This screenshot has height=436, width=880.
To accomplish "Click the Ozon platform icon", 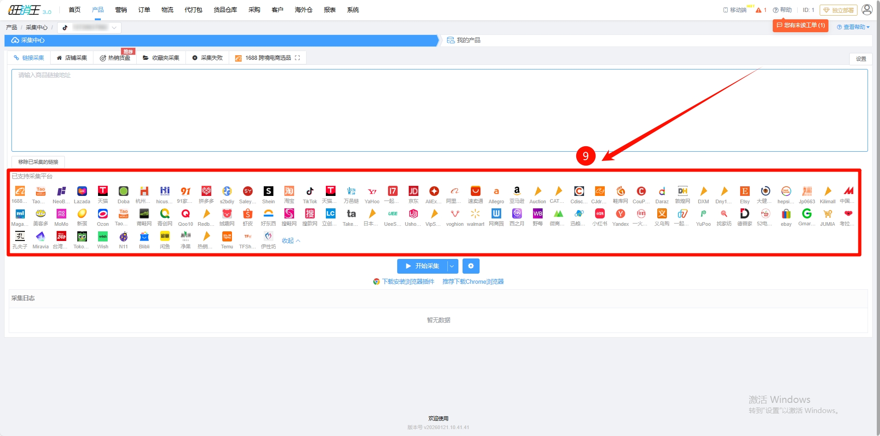I will (103, 214).
